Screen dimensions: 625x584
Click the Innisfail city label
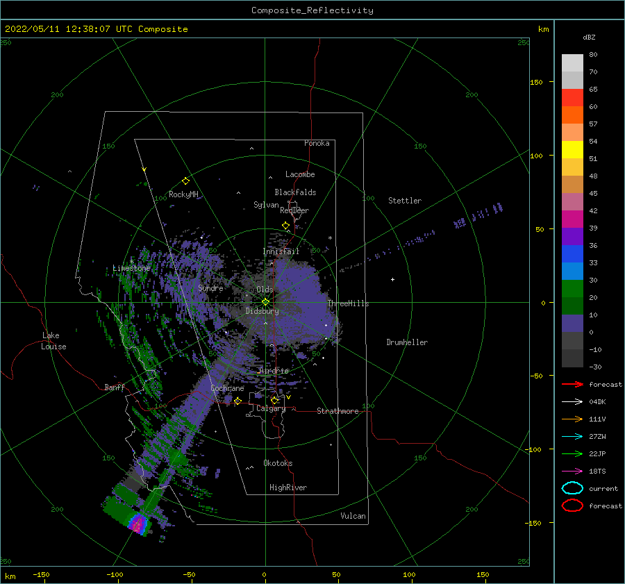281,251
